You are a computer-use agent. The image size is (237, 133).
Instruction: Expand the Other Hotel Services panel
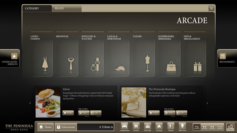tap(10, 58)
